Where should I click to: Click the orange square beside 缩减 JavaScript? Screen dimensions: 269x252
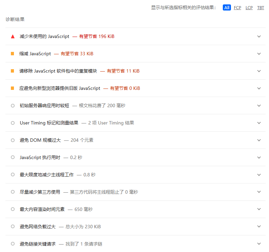13,54
